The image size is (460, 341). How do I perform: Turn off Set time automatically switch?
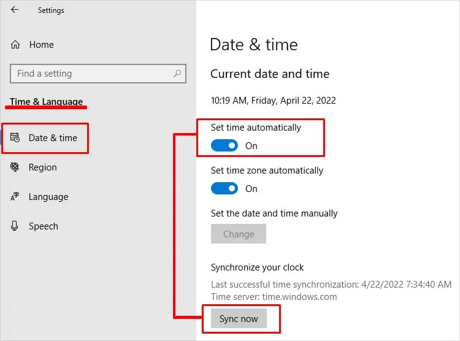(224, 145)
